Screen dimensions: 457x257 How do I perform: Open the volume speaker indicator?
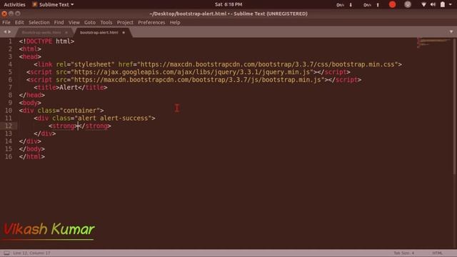pos(433,4)
